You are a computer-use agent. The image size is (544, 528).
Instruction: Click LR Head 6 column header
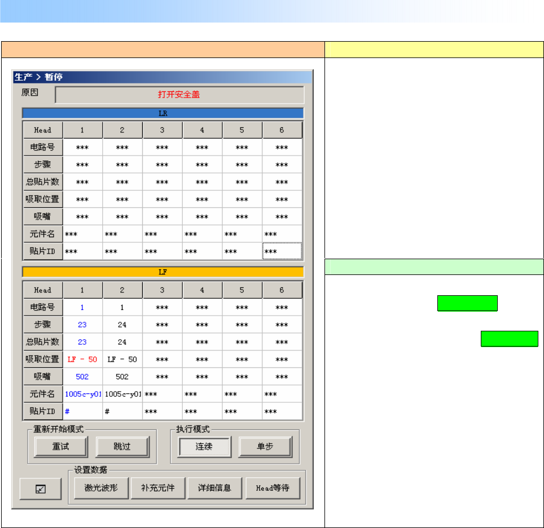tap(282, 130)
